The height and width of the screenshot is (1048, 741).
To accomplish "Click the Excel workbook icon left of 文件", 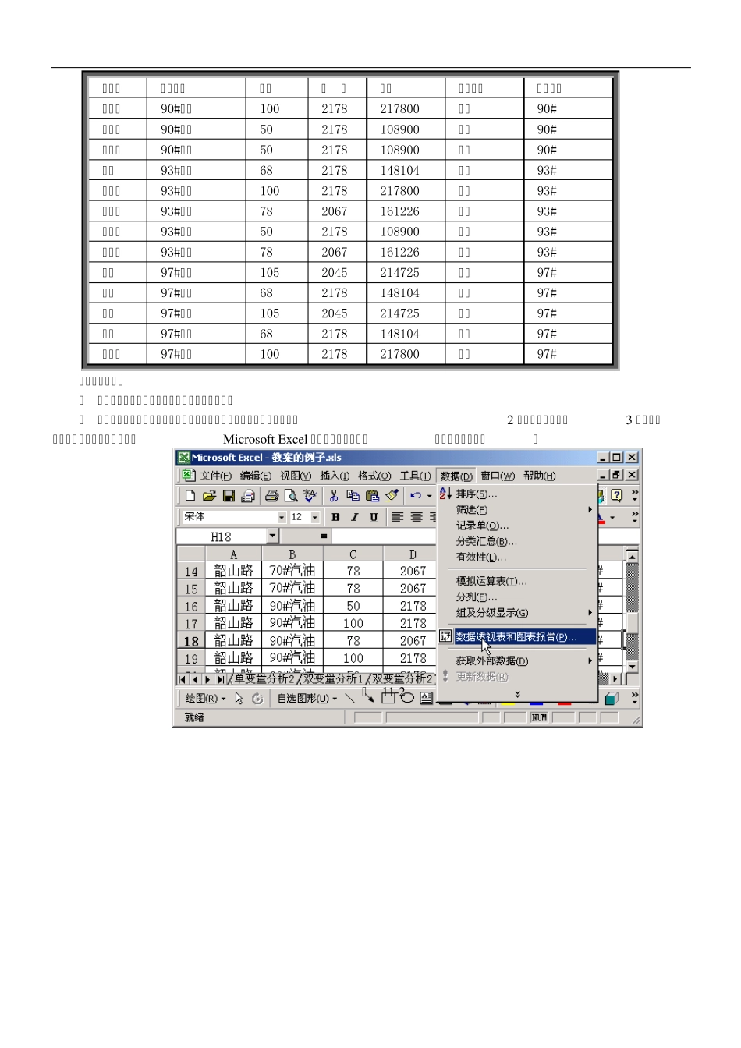I will 188,476.
